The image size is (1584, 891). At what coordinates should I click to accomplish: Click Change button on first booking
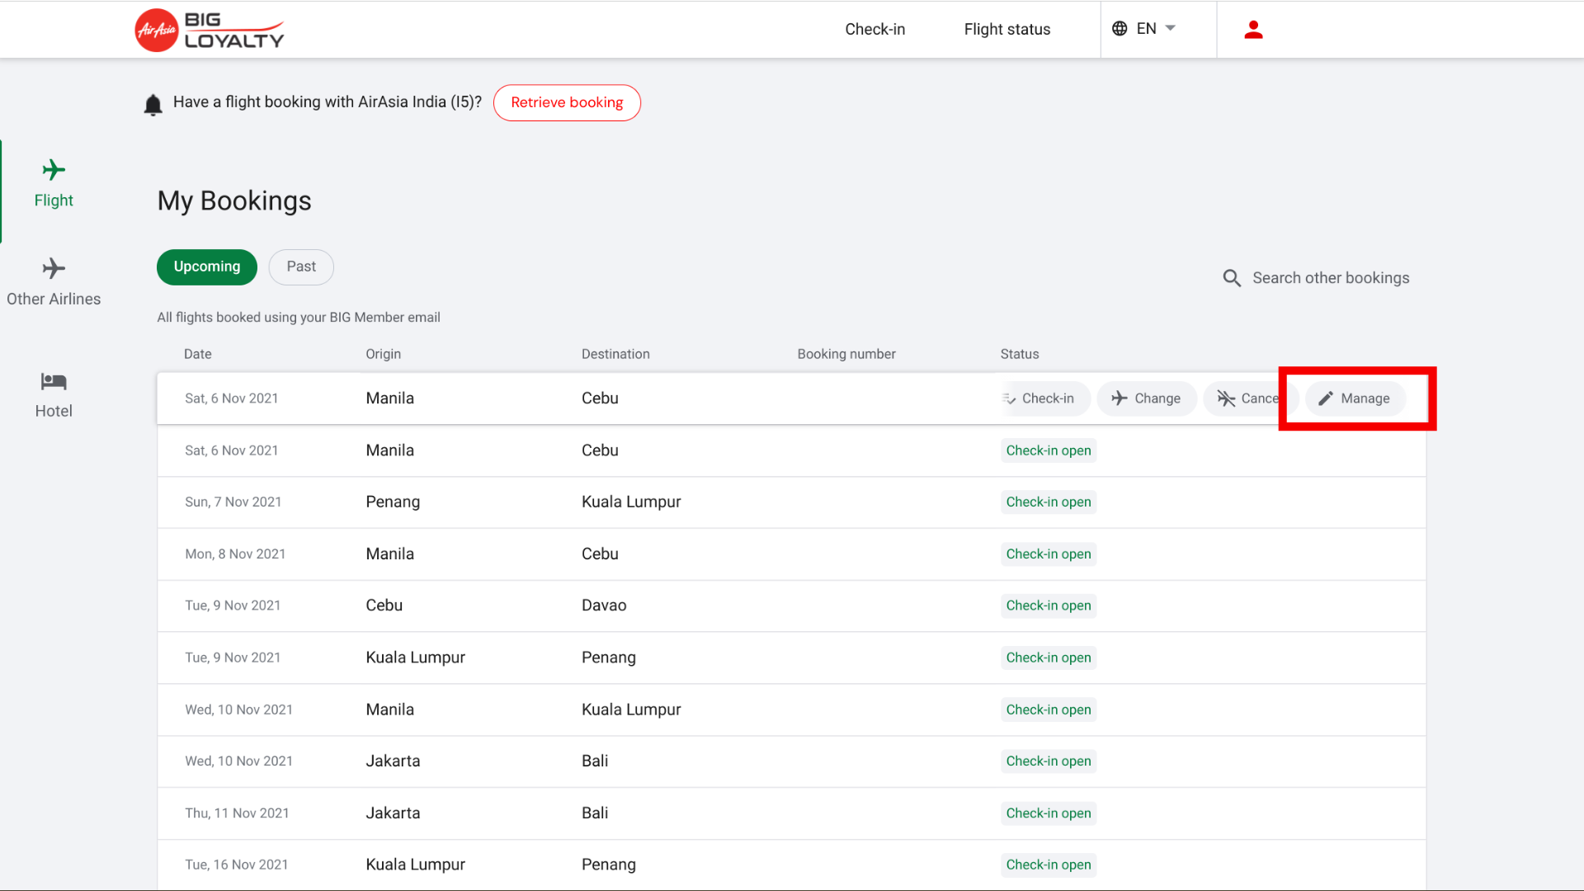(1146, 398)
